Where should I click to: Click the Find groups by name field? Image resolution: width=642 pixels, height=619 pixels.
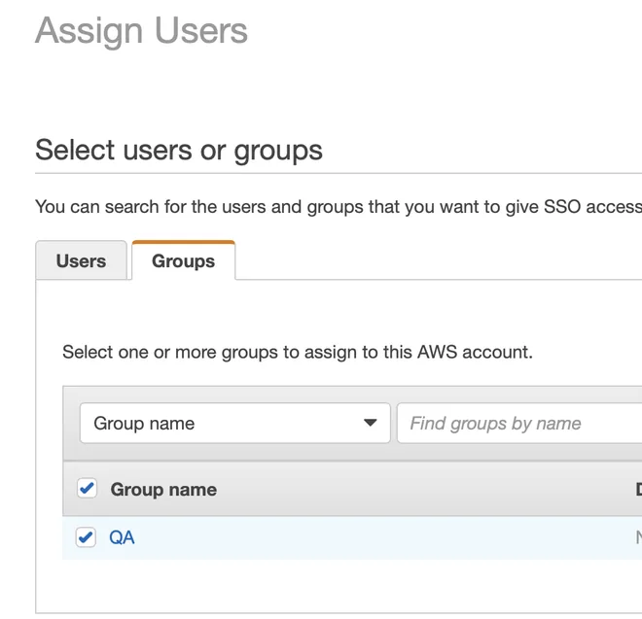point(519,423)
